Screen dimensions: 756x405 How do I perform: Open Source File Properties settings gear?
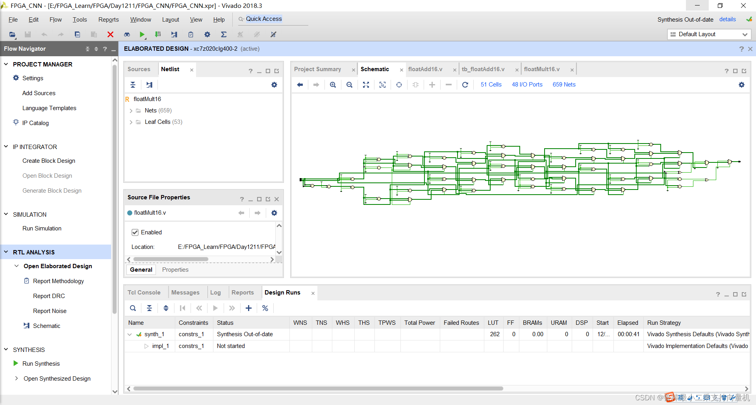pyautogui.click(x=274, y=213)
